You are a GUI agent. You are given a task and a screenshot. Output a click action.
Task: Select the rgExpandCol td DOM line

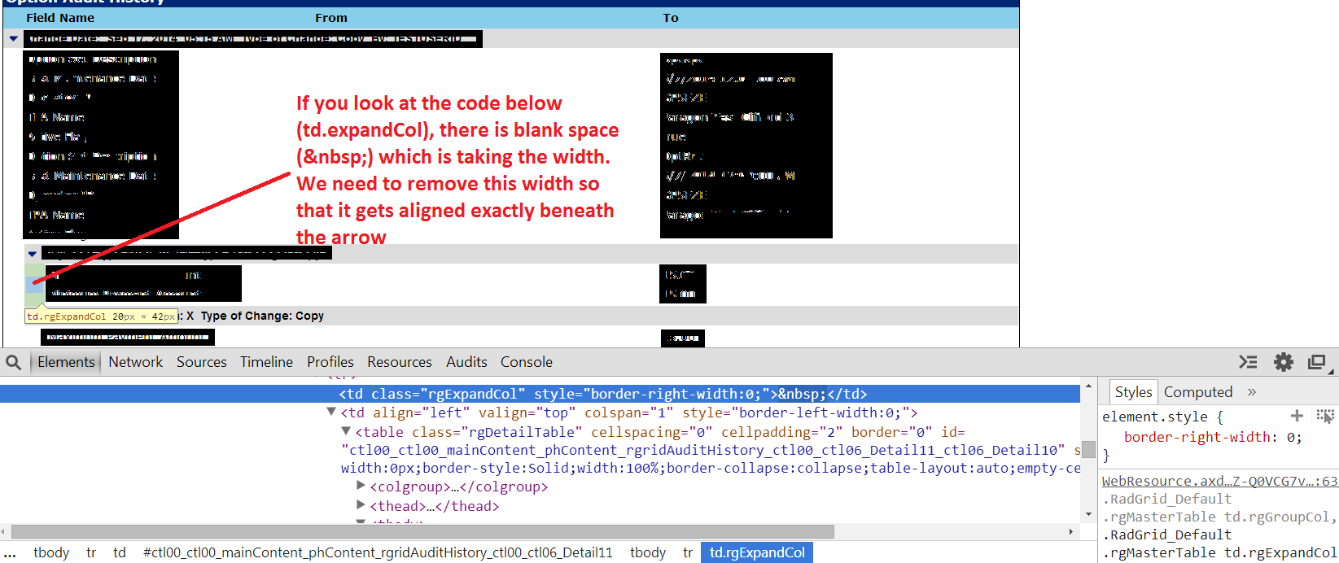pyautogui.click(x=540, y=394)
